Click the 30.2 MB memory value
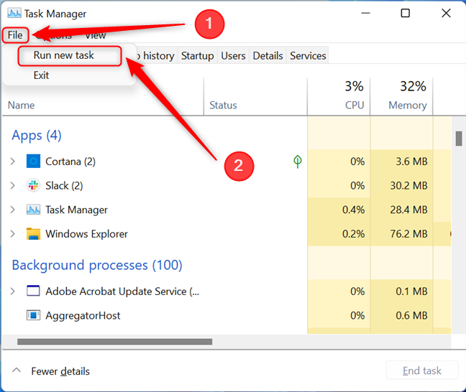 pyautogui.click(x=408, y=185)
